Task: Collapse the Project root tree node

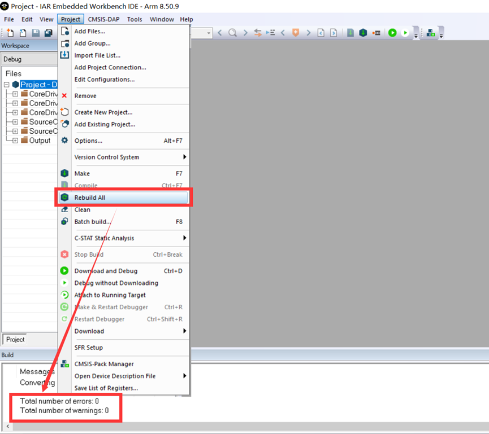Action: tap(6, 85)
